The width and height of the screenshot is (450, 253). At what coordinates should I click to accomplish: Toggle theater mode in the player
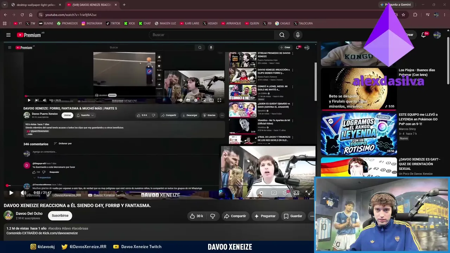tap(296, 193)
